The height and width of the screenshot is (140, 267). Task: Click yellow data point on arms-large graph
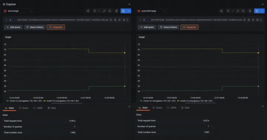[125, 53]
